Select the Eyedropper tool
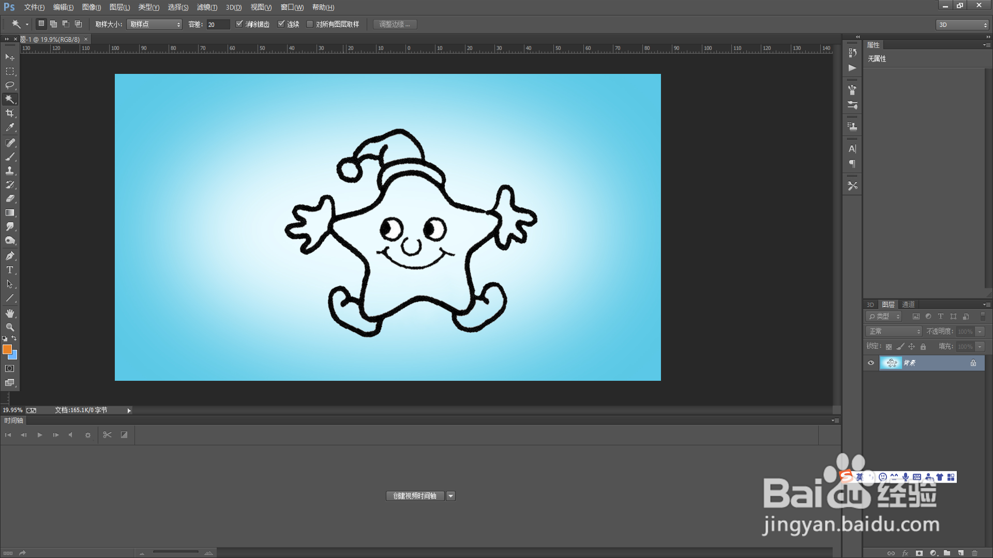Screen dimensions: 993x558 [10, 127]
